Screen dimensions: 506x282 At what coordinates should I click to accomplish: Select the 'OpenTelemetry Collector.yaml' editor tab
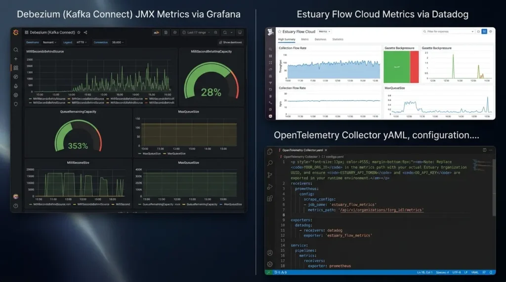pyautogui.click(x=302, y=150)
